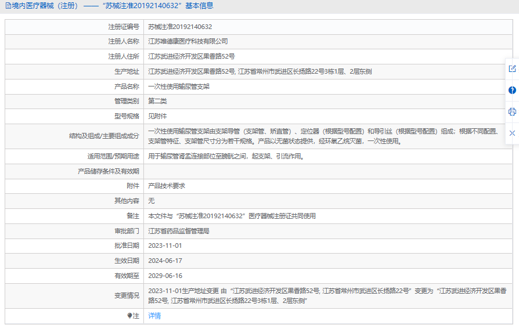The height and width of the screenshot is (325, 519).
Task: Click management category value 第二类
Action: [157, 102]
